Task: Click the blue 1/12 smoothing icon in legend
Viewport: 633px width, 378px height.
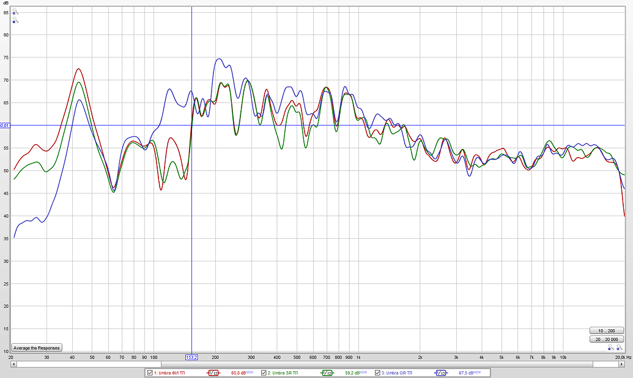Action: 440,373
